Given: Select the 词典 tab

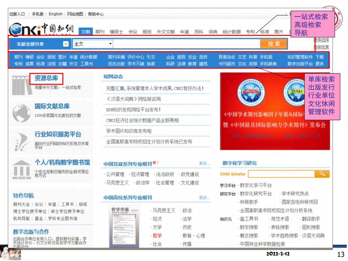Looking at the screenshot, I should (213, 32).
